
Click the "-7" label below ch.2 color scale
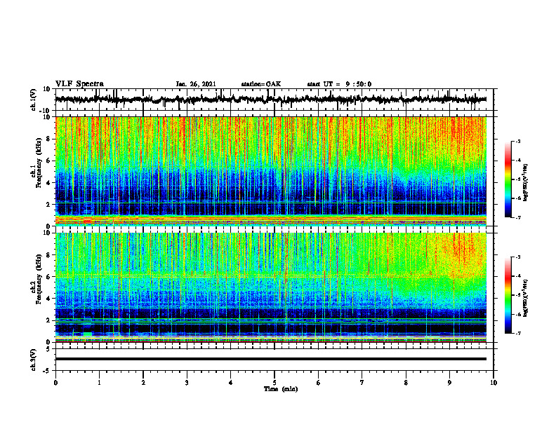click(x=517, y=333)
